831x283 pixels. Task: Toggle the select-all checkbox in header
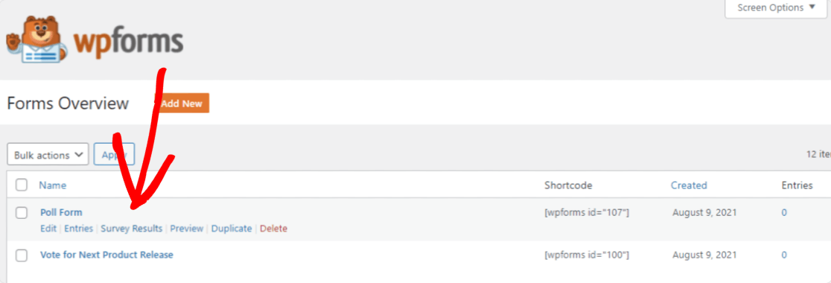pos(21,185)
